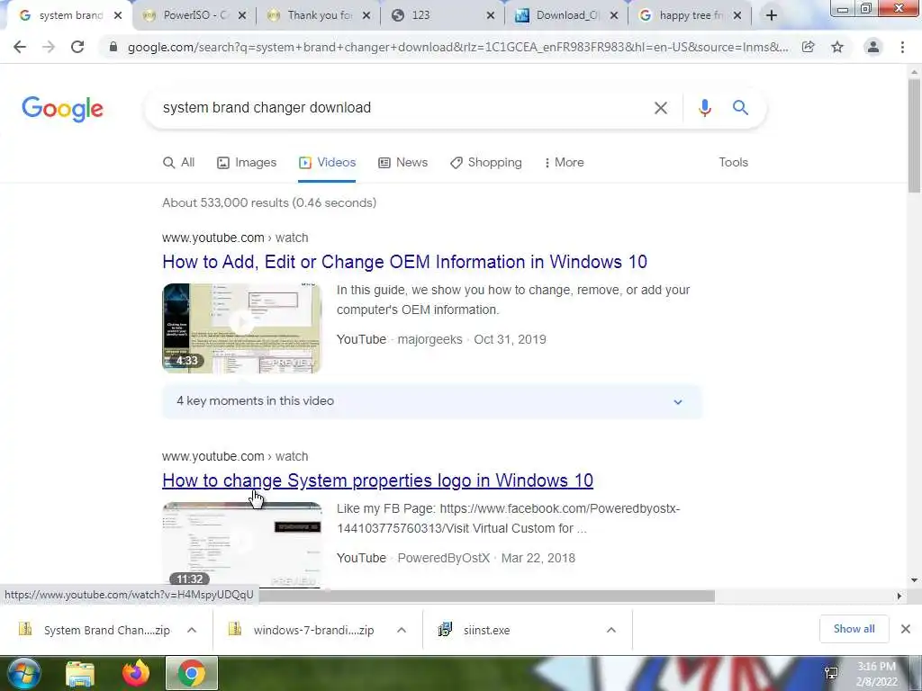Click the Google logo
The image size is (922, 691).
click(62, 109)
